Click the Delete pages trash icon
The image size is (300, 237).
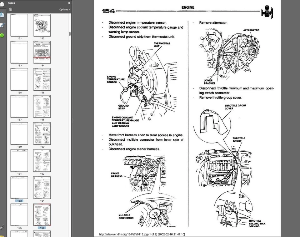pos(11,9)
